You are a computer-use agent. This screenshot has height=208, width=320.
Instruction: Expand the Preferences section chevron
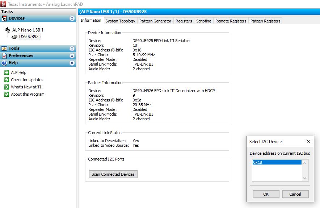tap(72, 55)
